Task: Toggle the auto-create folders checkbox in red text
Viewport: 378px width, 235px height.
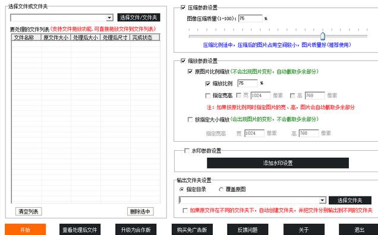Action: [185, 211]
